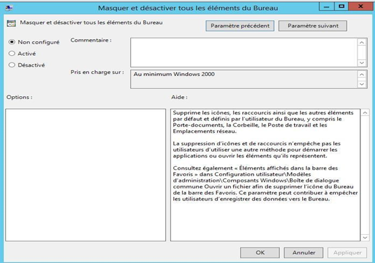Minimize the dialog window
Viewport: 375px width, 263px height.
coord(326,7)
